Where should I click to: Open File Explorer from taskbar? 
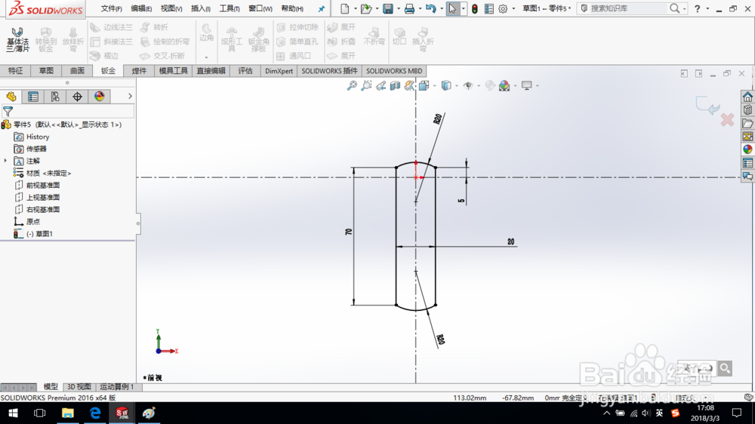[67, 413]
